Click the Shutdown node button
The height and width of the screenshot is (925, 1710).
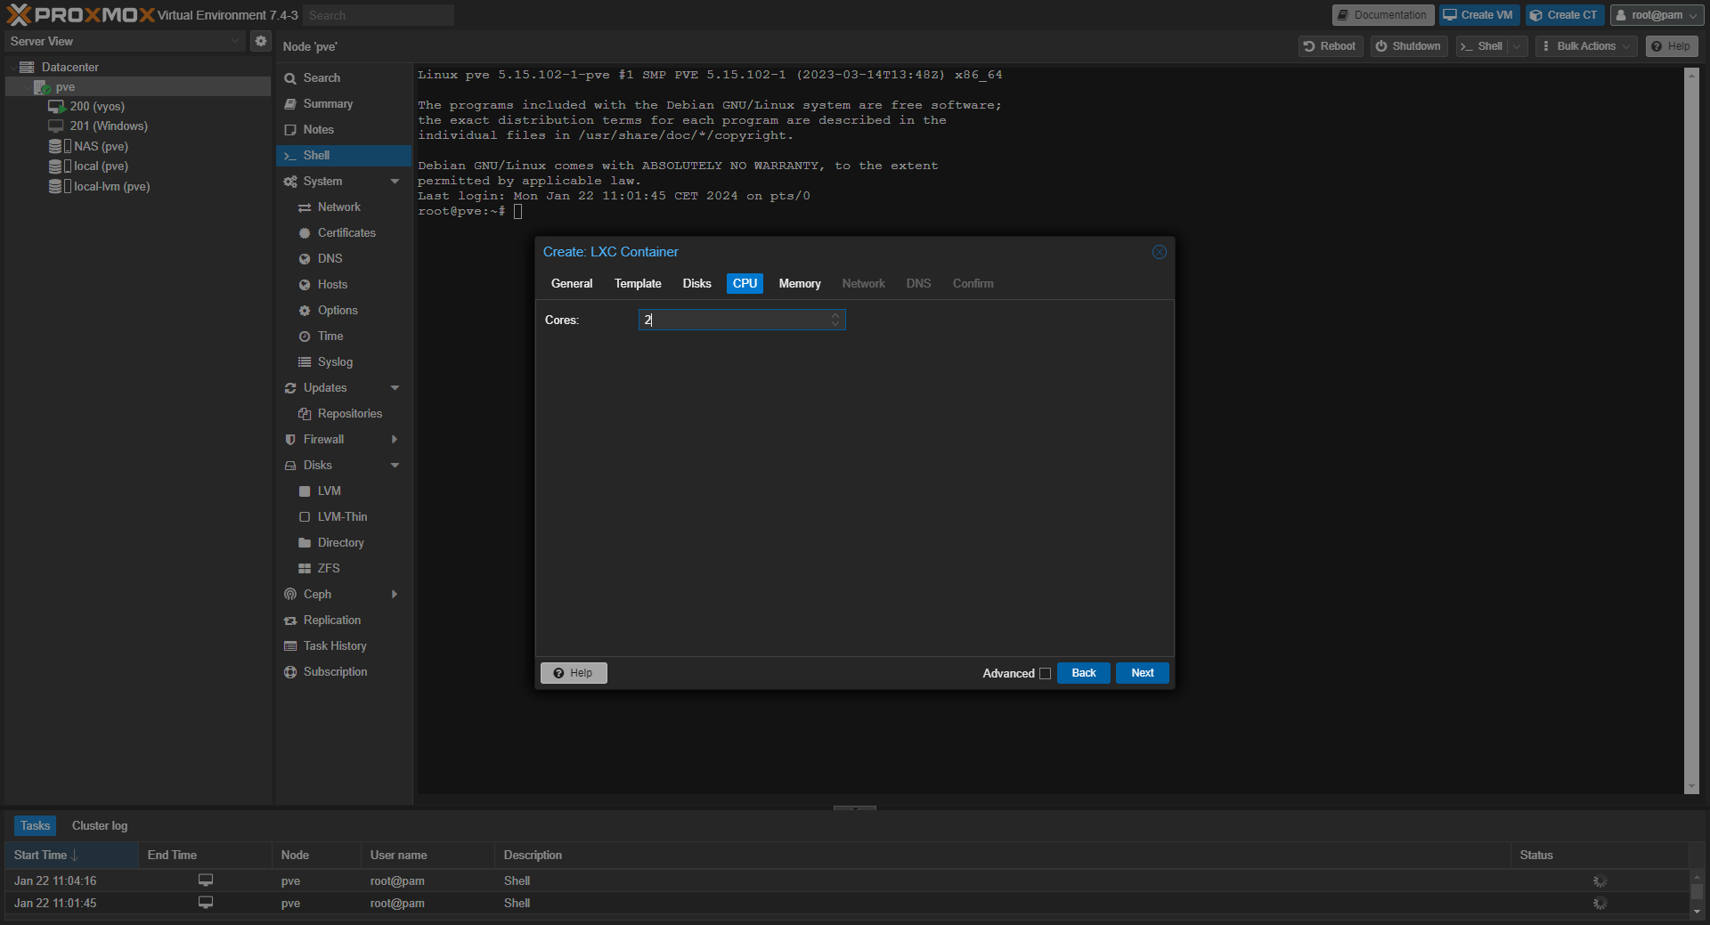tap(1408, 46)
